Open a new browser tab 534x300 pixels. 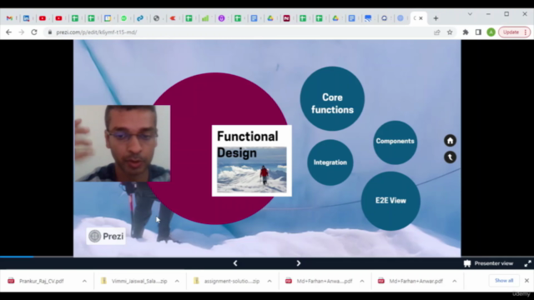[x=436, y=18]
